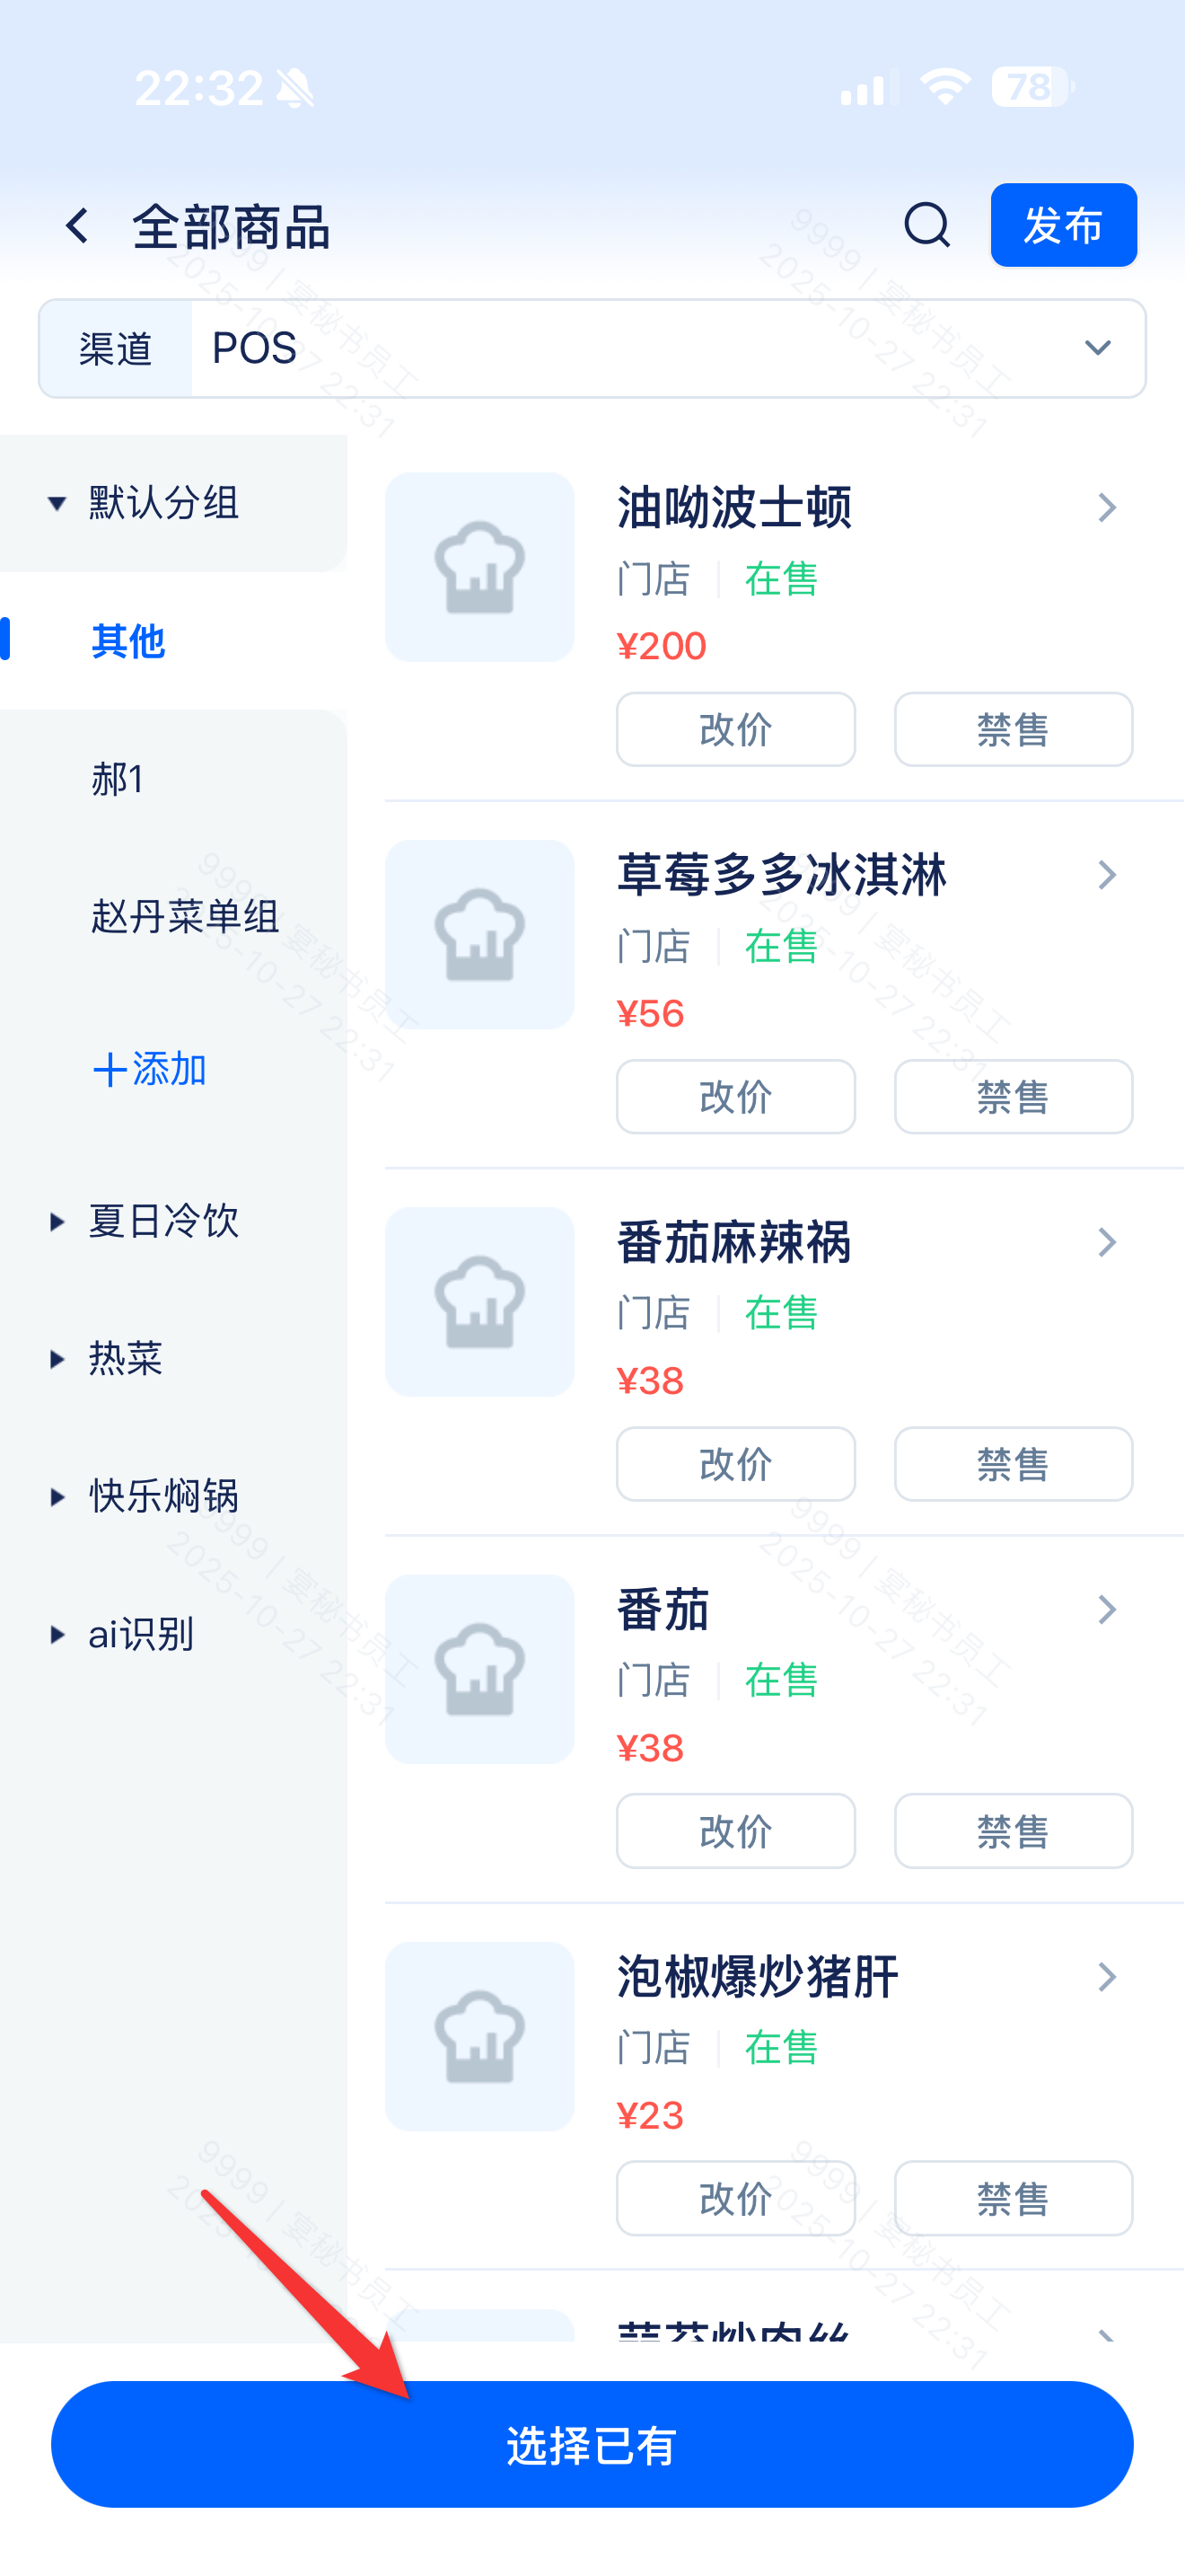The width and height of the screenshot is (1185, 2576).
Task: Tap the 选择已有 bottom button
Action: [592, 2445]
